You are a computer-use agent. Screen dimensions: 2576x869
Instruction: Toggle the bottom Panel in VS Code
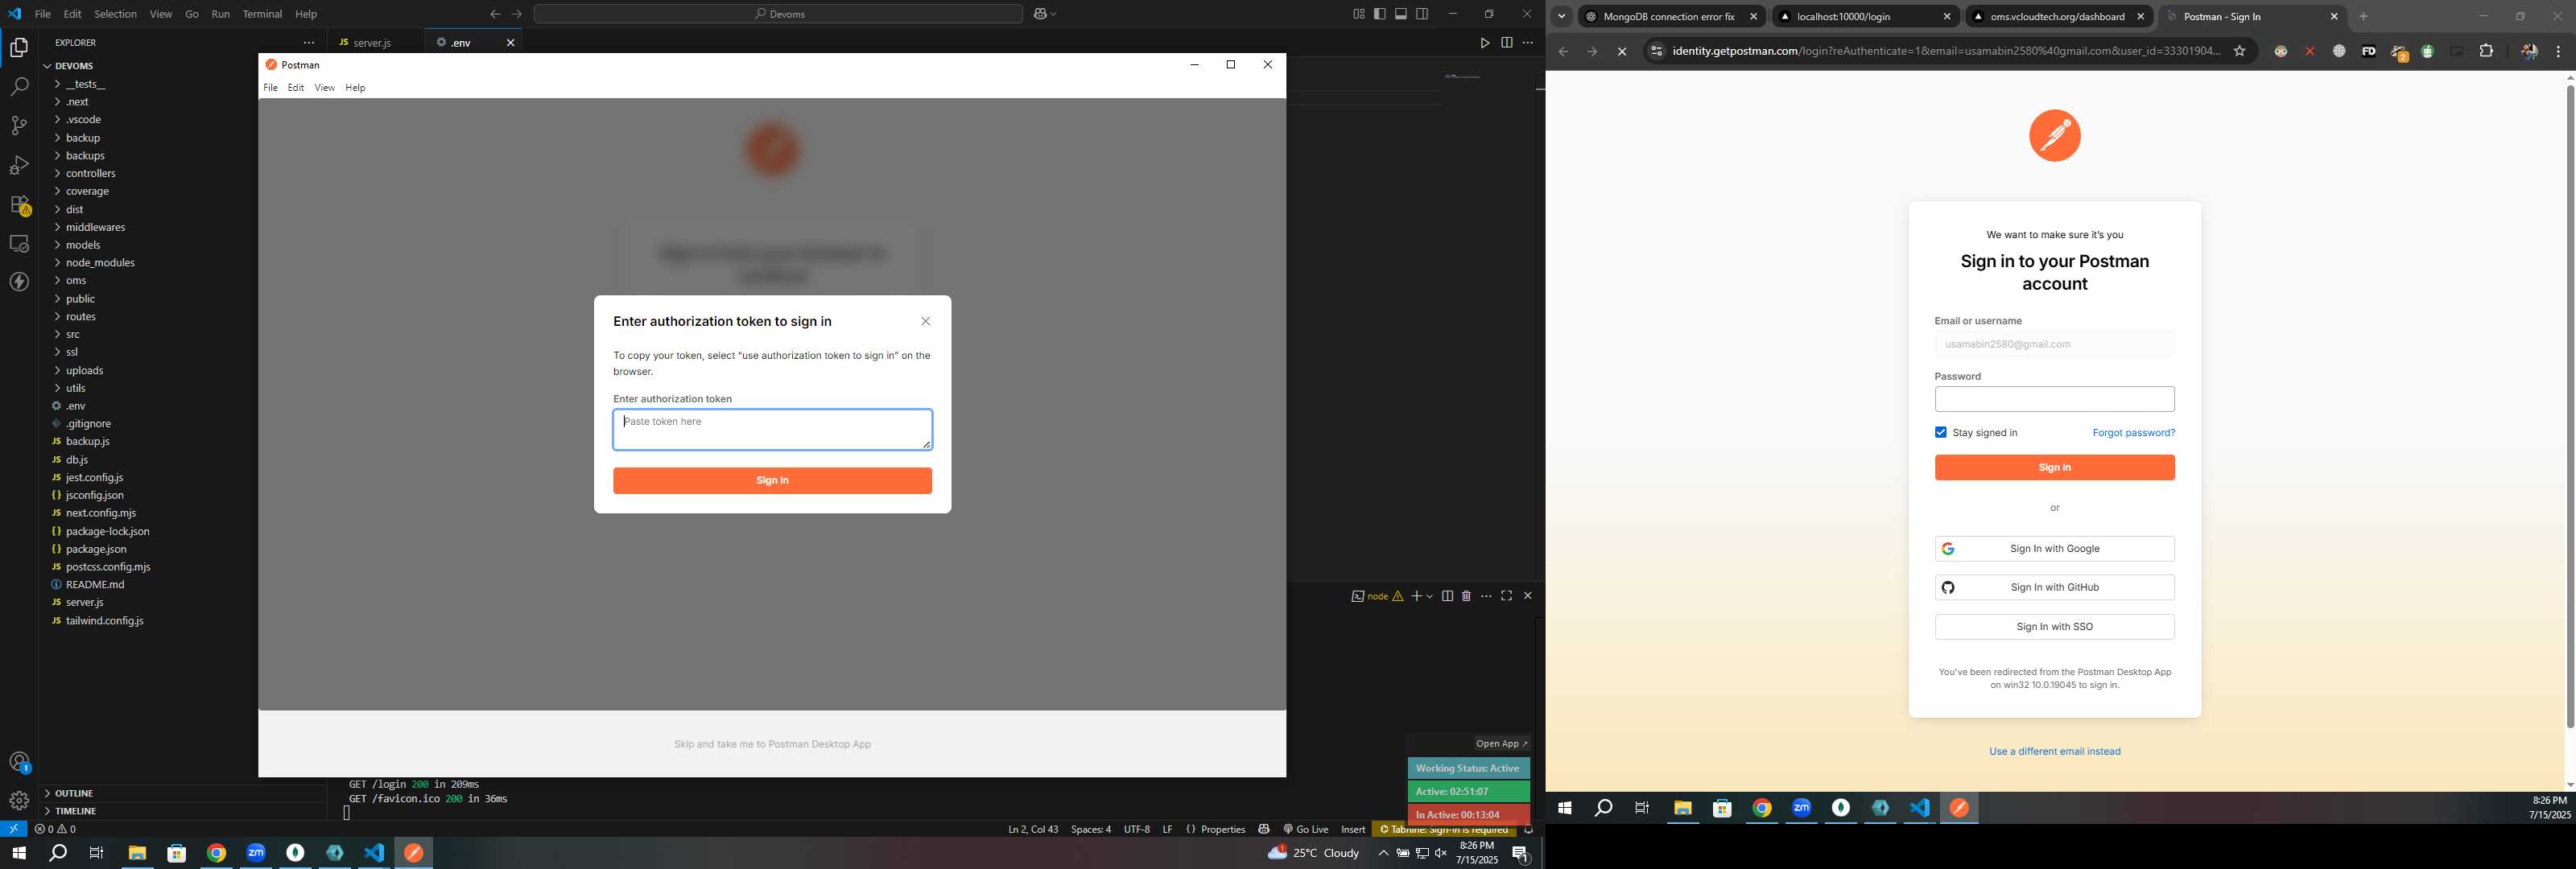[1401, 14]
